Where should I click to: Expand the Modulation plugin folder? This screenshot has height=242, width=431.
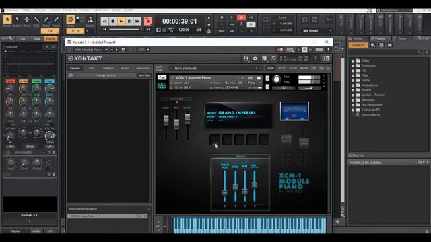(x=353, y=85)
